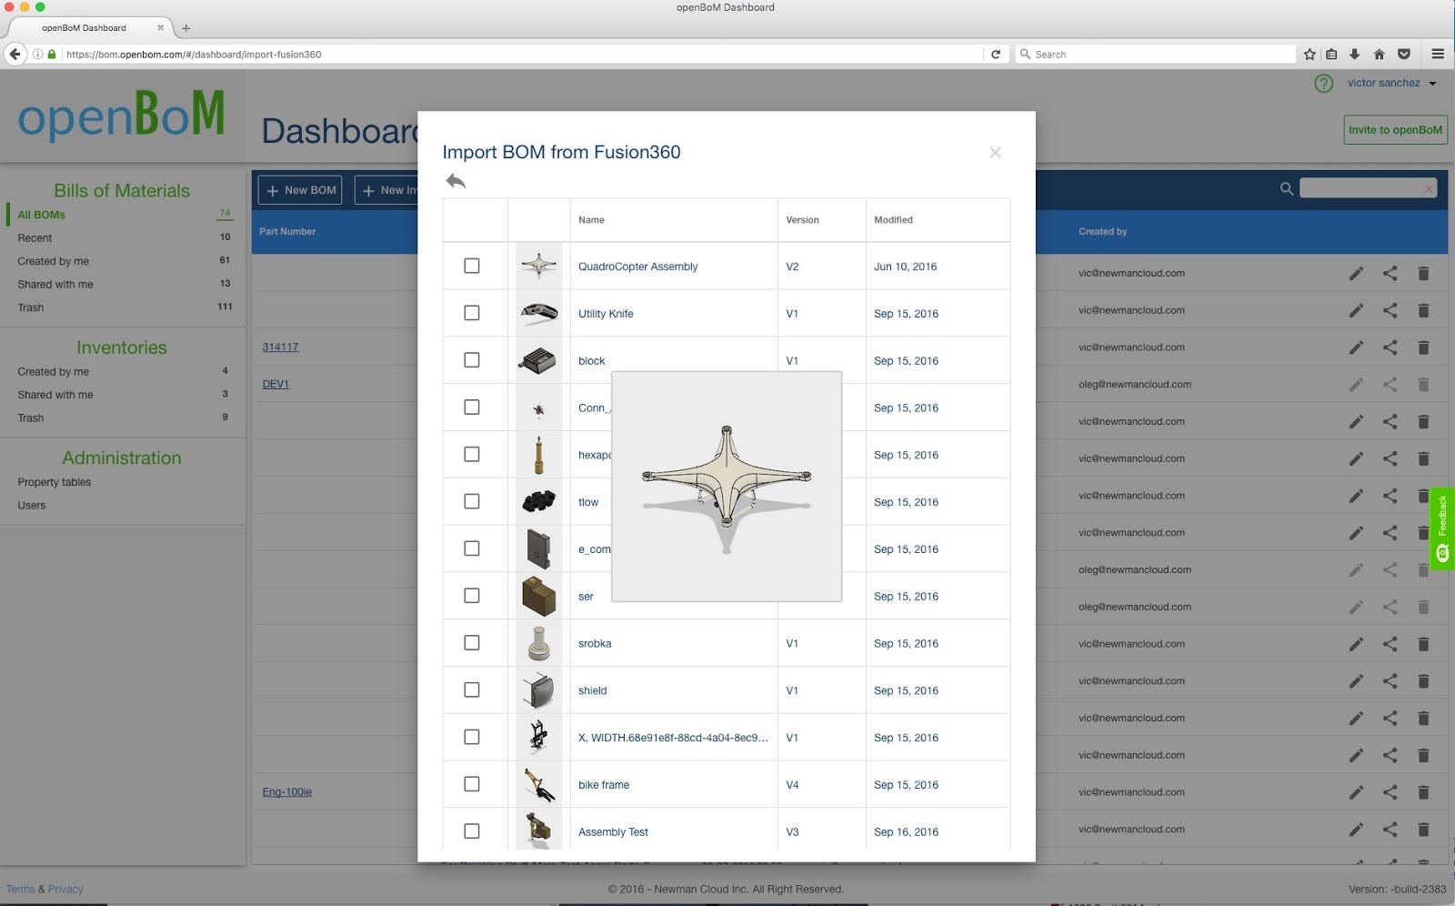This screenshot has width=1455, height=906.
Task: Open Users in Administration
Action: pos(31,505)
